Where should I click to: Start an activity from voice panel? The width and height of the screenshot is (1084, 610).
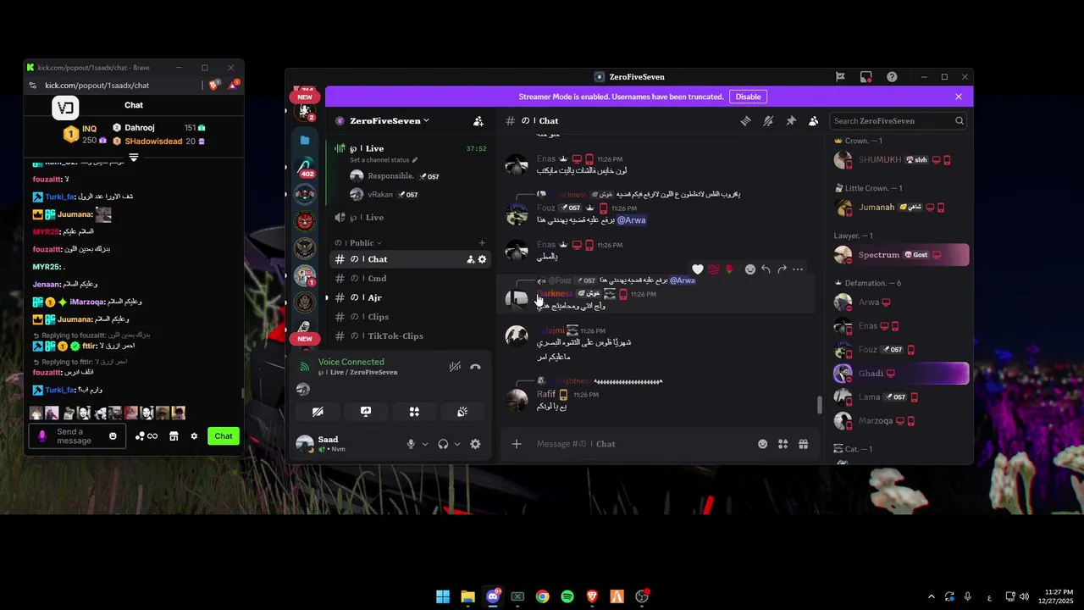[414, 412]
